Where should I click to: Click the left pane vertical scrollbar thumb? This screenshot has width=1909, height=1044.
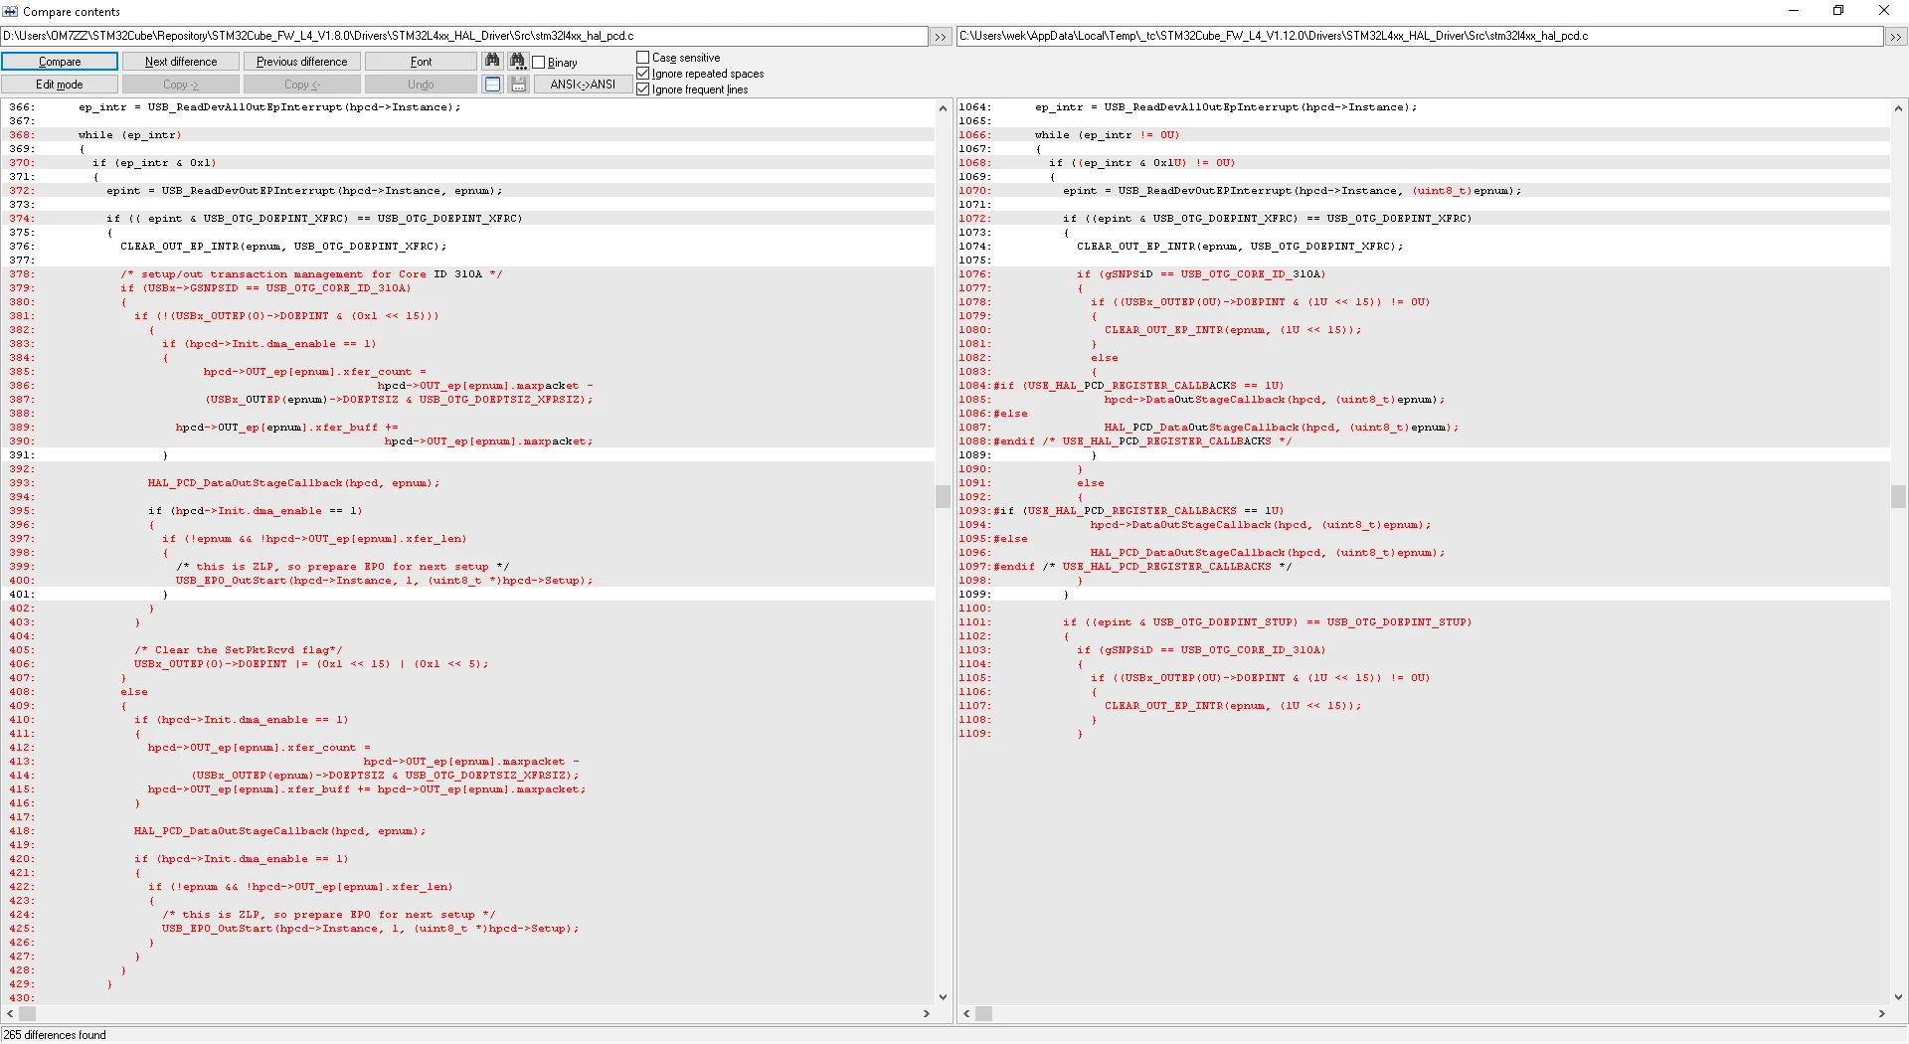tap(943, 496)
